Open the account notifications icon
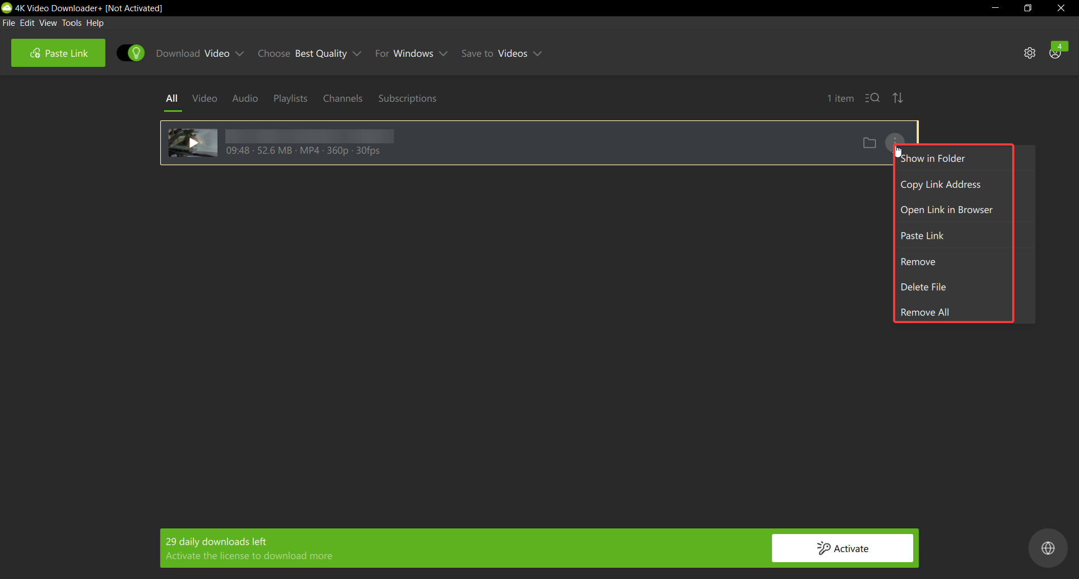 tap(1055, 53)
